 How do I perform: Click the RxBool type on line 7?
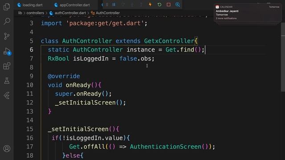click(x=58, y=58)
